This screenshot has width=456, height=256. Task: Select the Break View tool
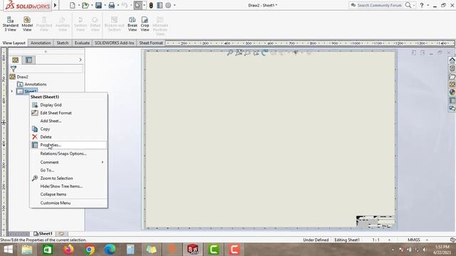[133, 24]
